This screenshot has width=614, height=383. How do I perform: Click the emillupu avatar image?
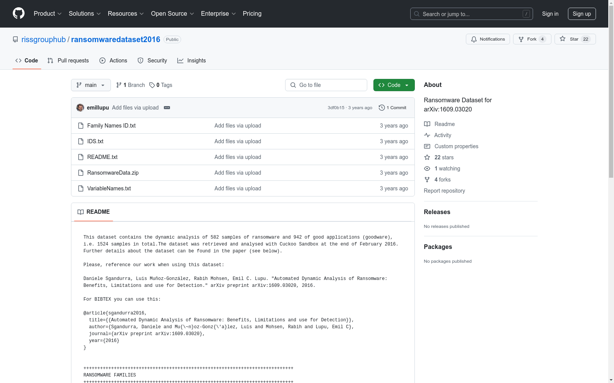click(80, 108)
